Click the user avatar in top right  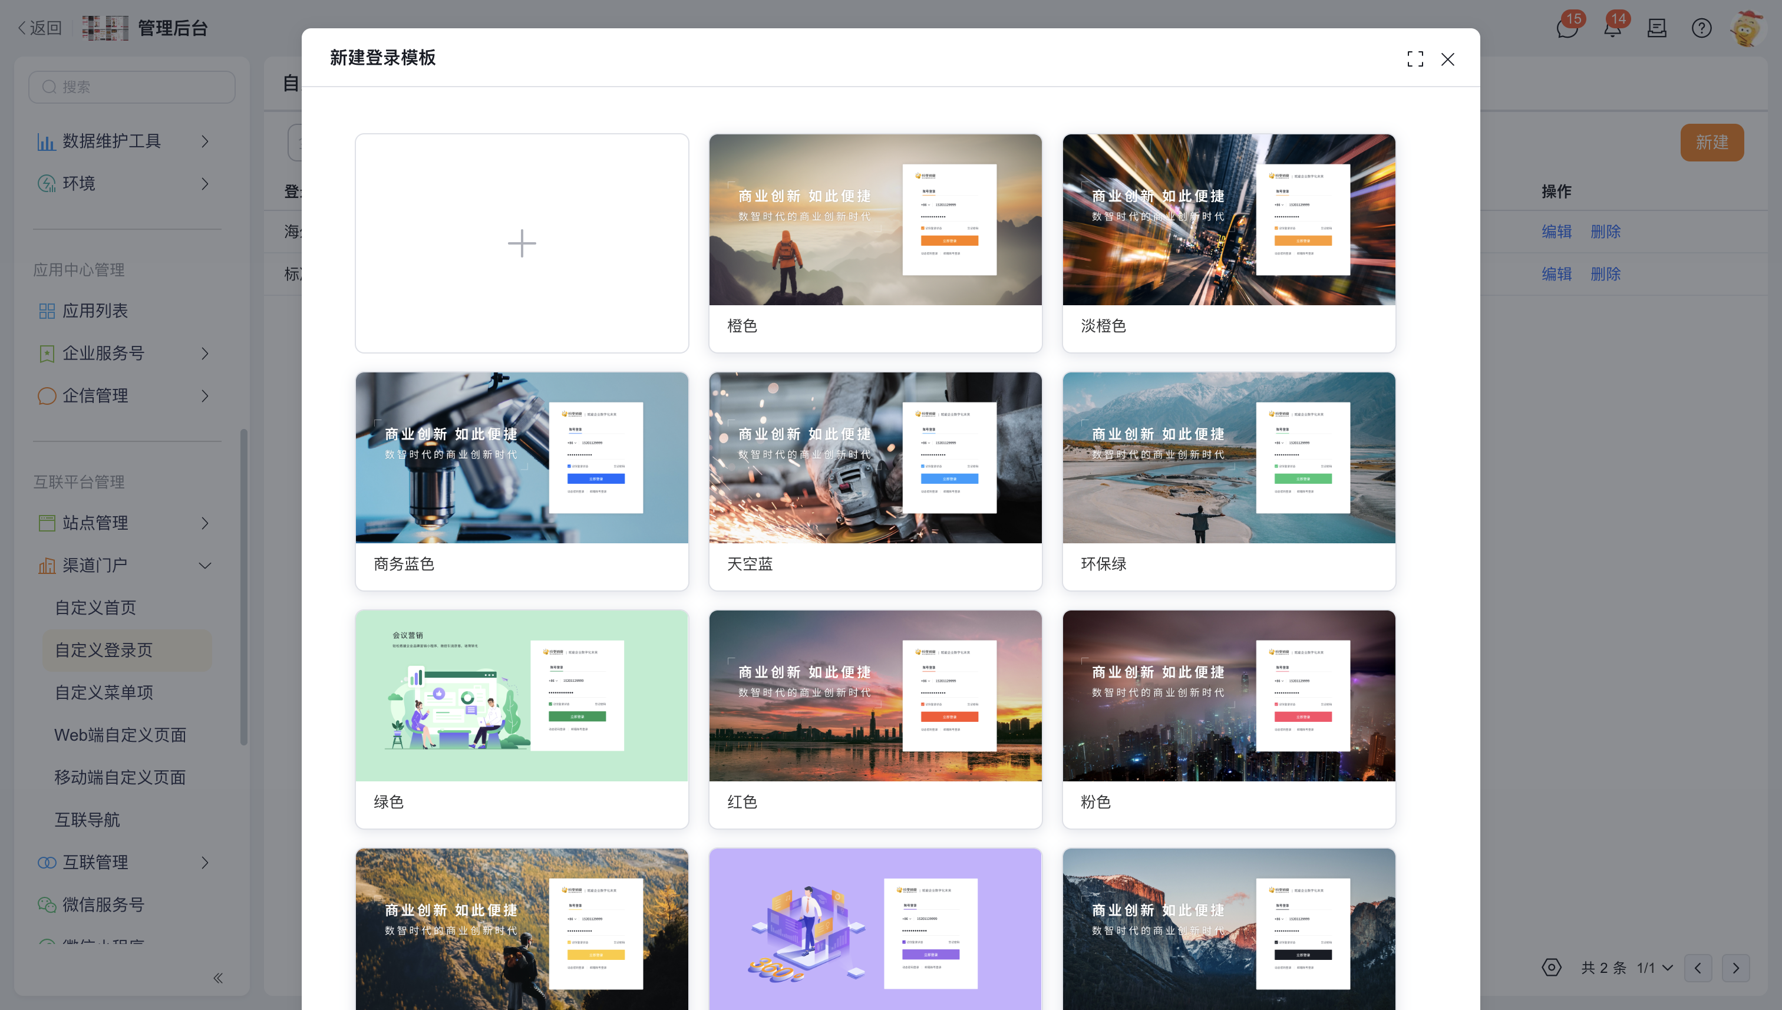[x=1747, y=28]
